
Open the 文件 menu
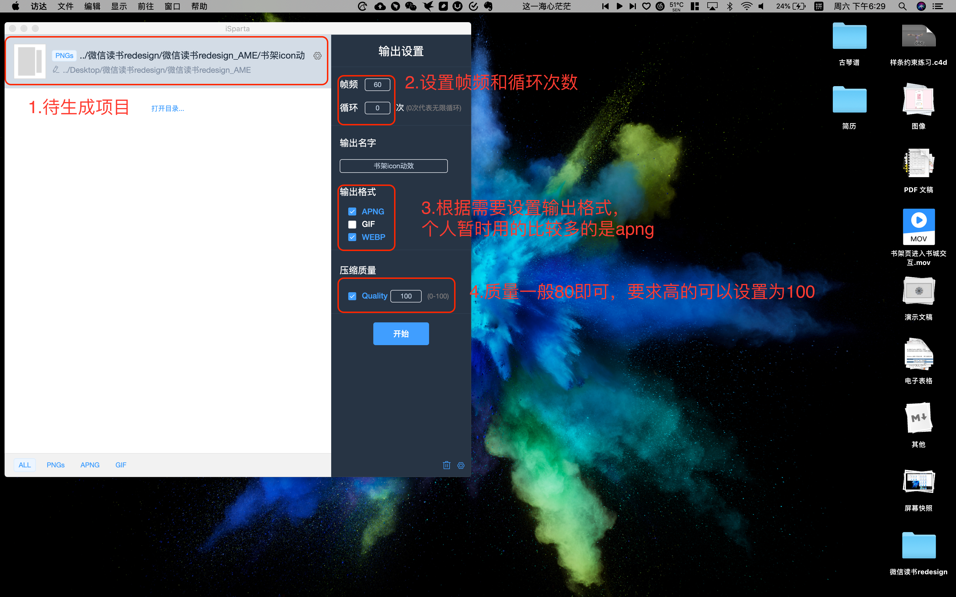tap(65, 6)
